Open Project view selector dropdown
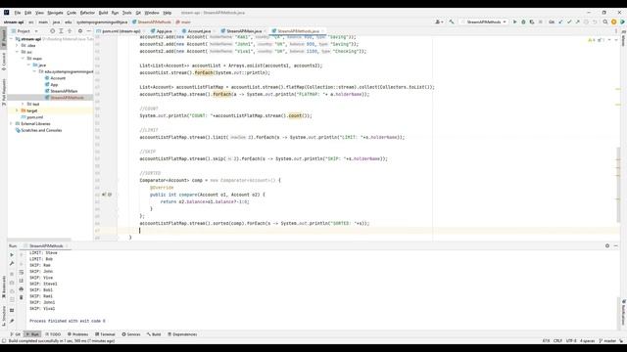 click(24, 30)
